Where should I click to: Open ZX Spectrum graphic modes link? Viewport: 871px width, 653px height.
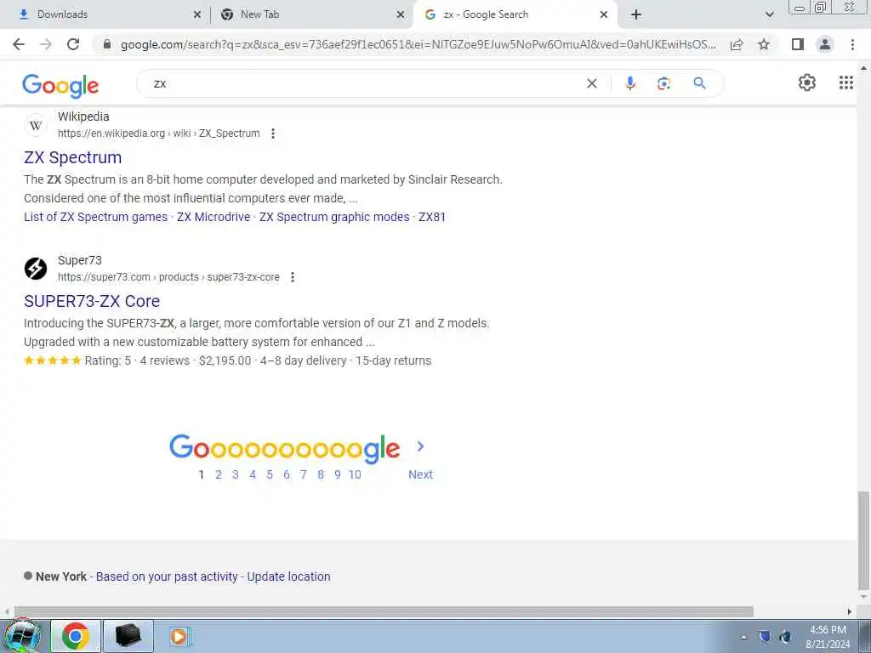point(334,217)
